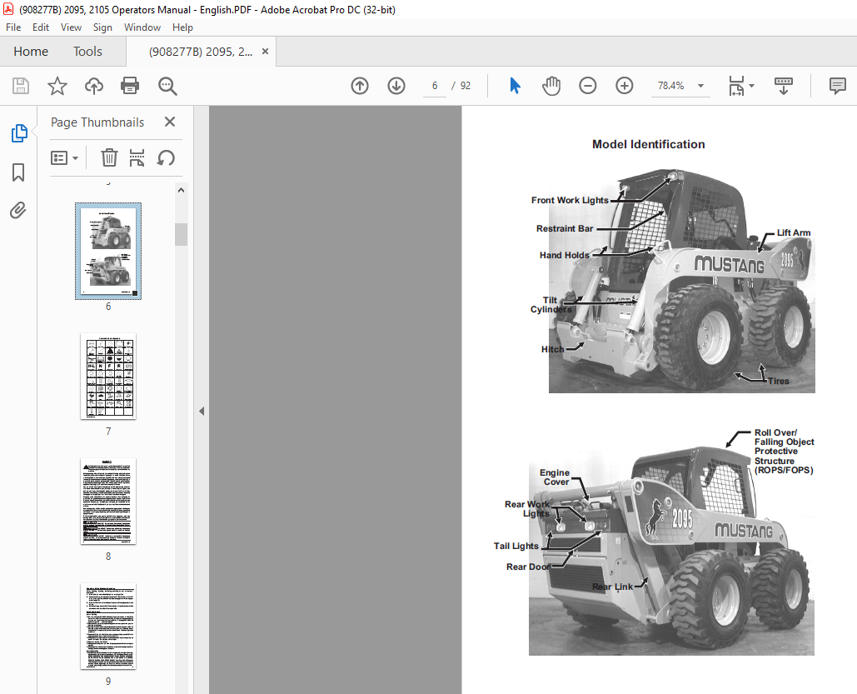The width and height of the screenshot is (857, 694).
Task: Open the File menu
Action: tap(13, 27)
